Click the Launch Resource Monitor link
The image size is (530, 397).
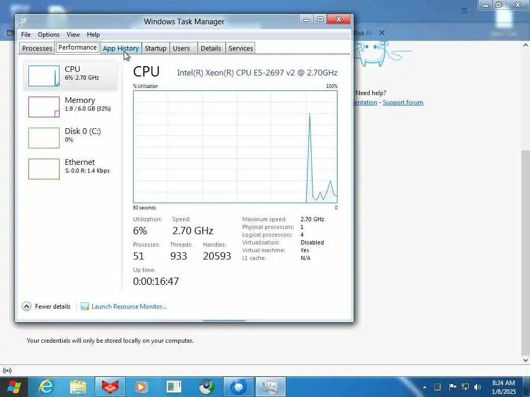click(129, 307)
